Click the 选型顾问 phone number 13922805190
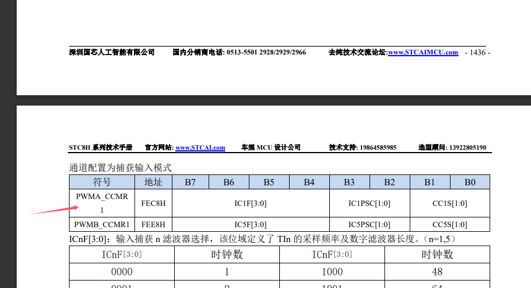Image resolution: width=531 pixels, height=288 pixels. 468,147
